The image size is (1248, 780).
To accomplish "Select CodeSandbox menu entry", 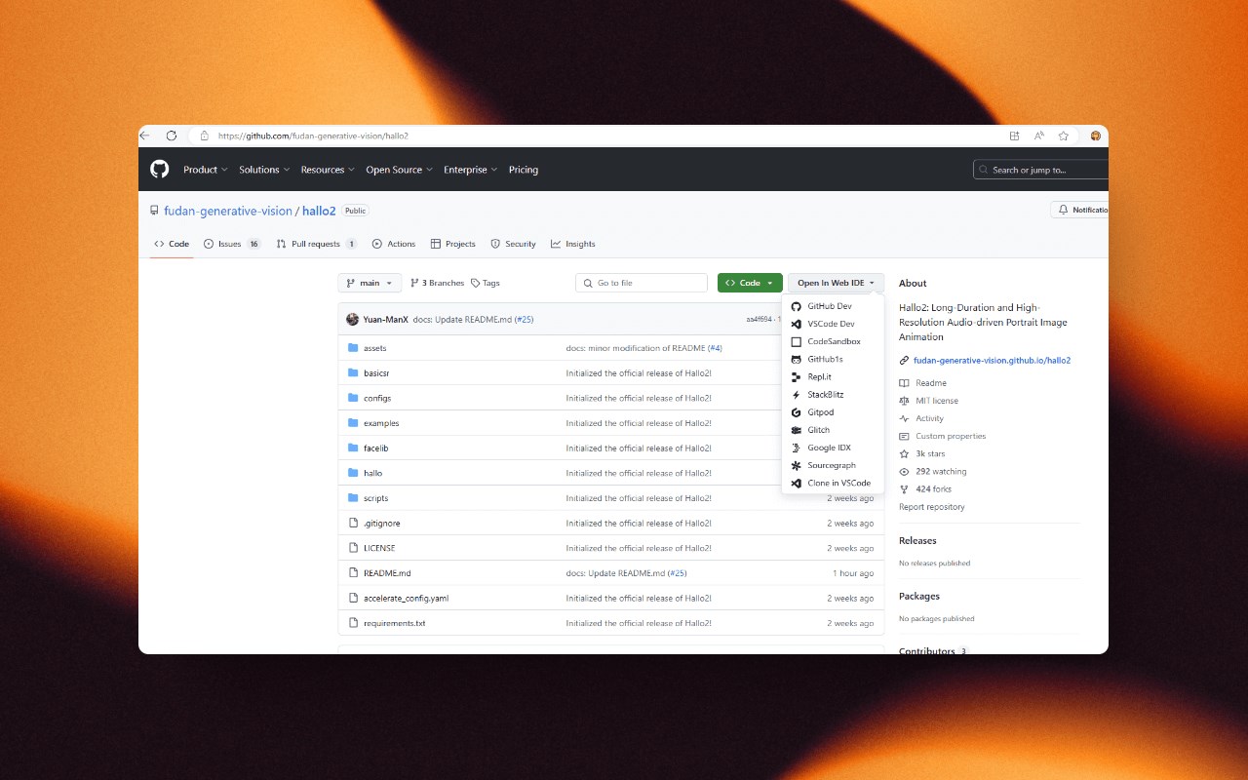I will [833, 341].
